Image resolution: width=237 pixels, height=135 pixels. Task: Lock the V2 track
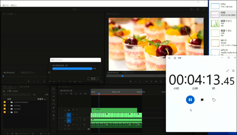coord(65,110)
